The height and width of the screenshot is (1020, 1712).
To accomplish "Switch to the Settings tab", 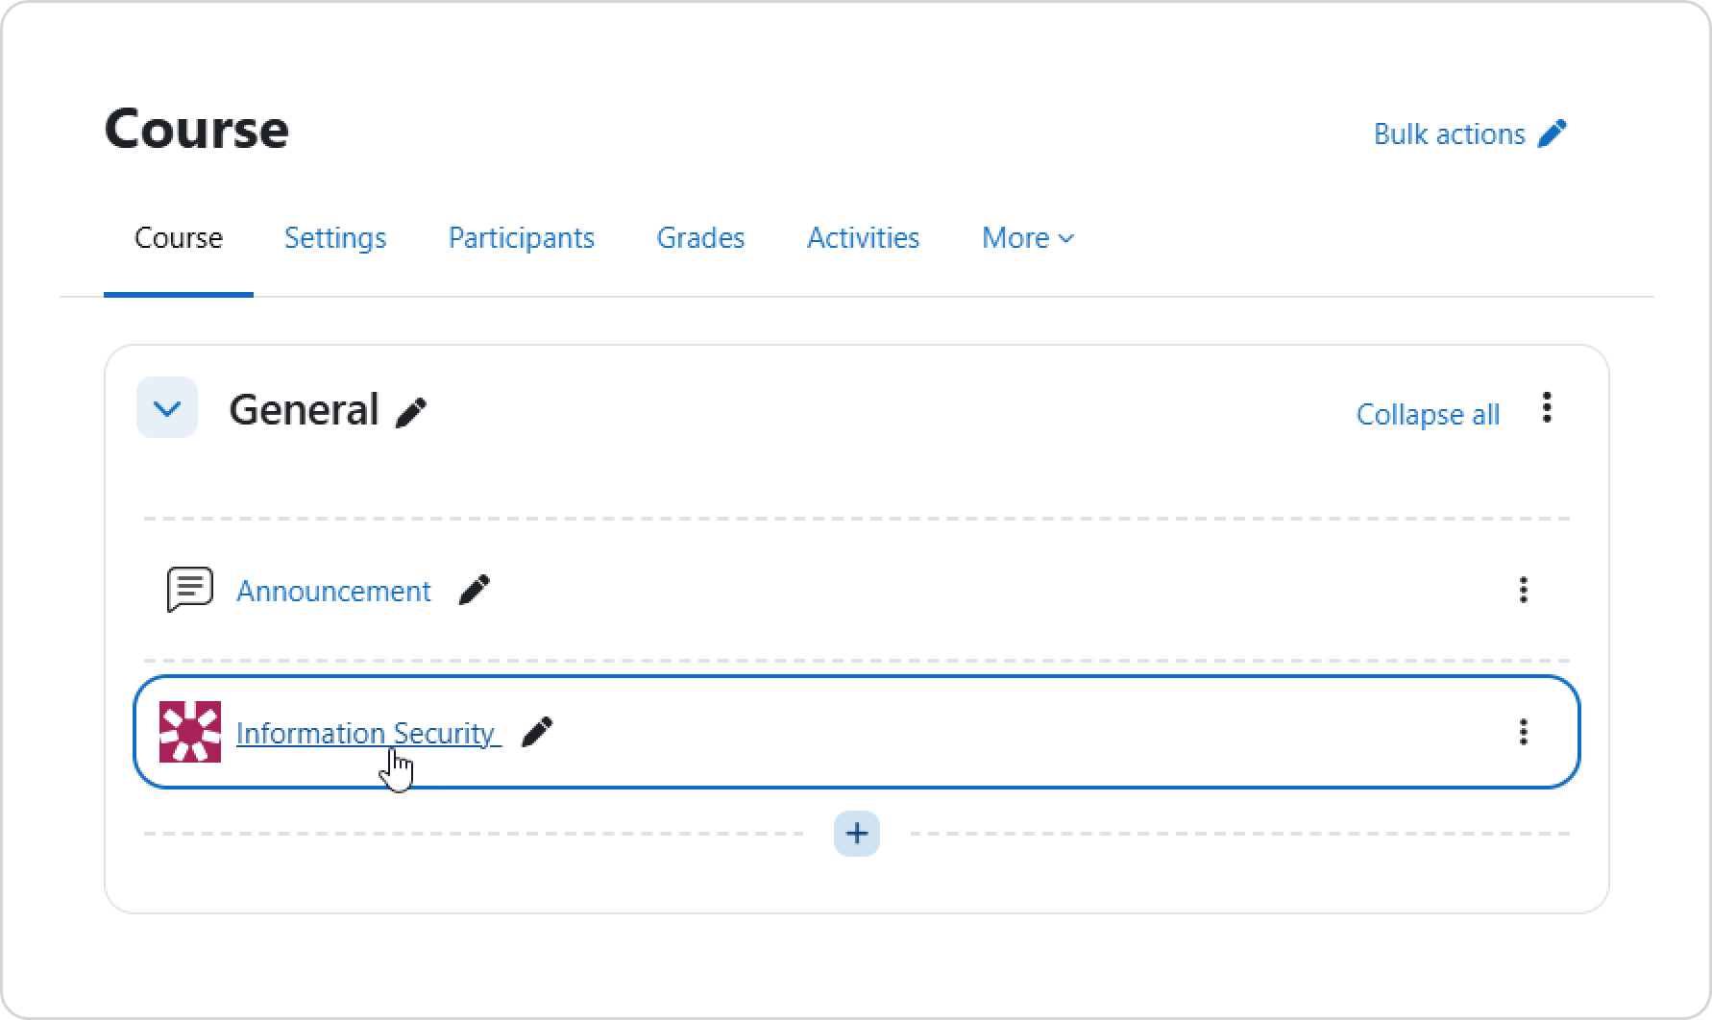I will point(335,238).
